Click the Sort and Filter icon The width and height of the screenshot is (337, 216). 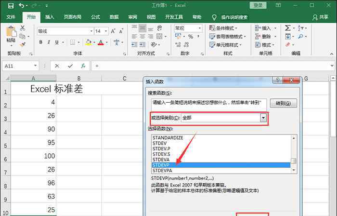tap(300, 28)
